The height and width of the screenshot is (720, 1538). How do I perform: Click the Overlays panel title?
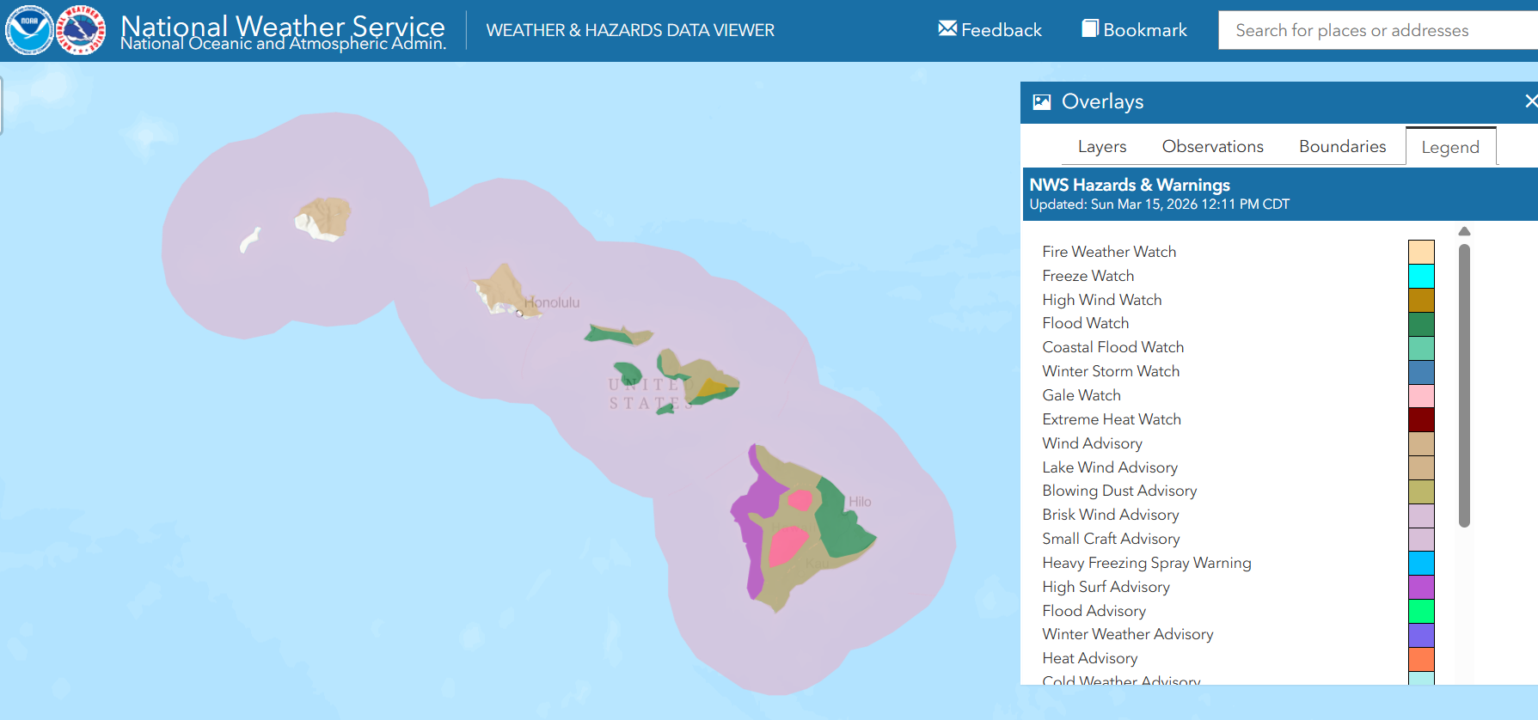tap(1102, 101)
